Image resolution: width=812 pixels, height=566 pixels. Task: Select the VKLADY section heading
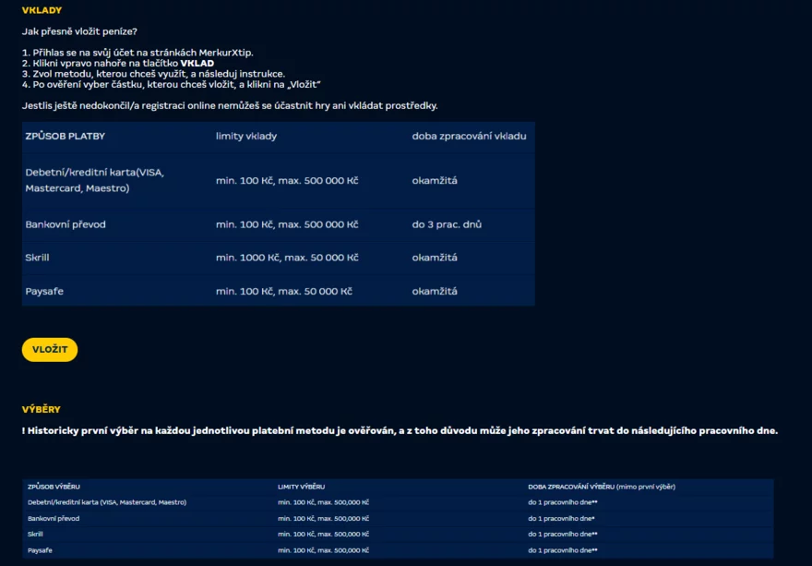tap(42, 10)
